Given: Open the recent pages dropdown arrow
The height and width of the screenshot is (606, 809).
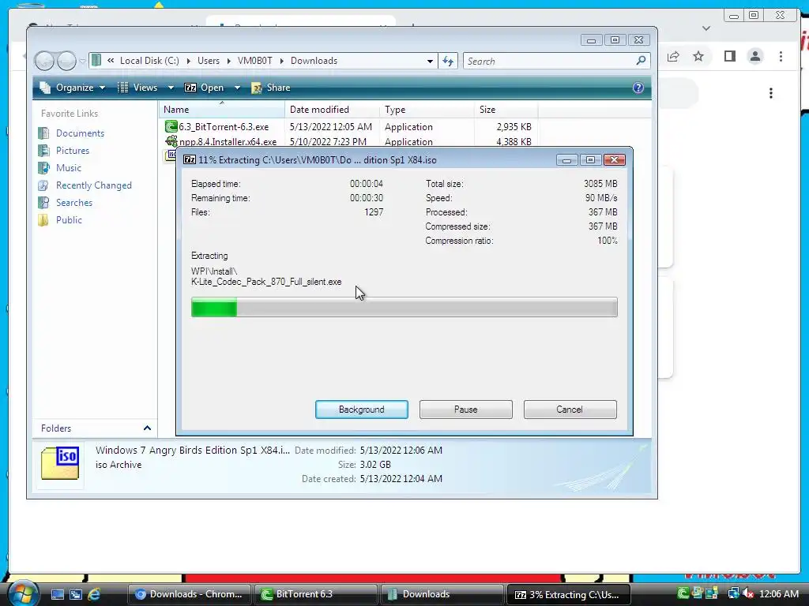Looking at the screenshot, I should pyautogui.click(x=82, y=62).
